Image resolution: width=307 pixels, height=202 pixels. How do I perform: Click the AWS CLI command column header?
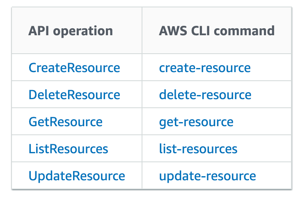217,30
